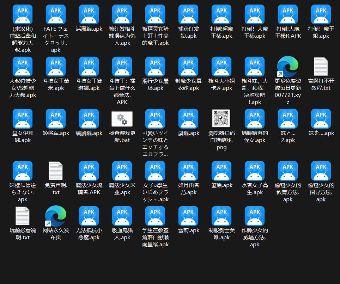Select the 浜風編.apk file
The image size is (340, 284).
tap(89, 14)
